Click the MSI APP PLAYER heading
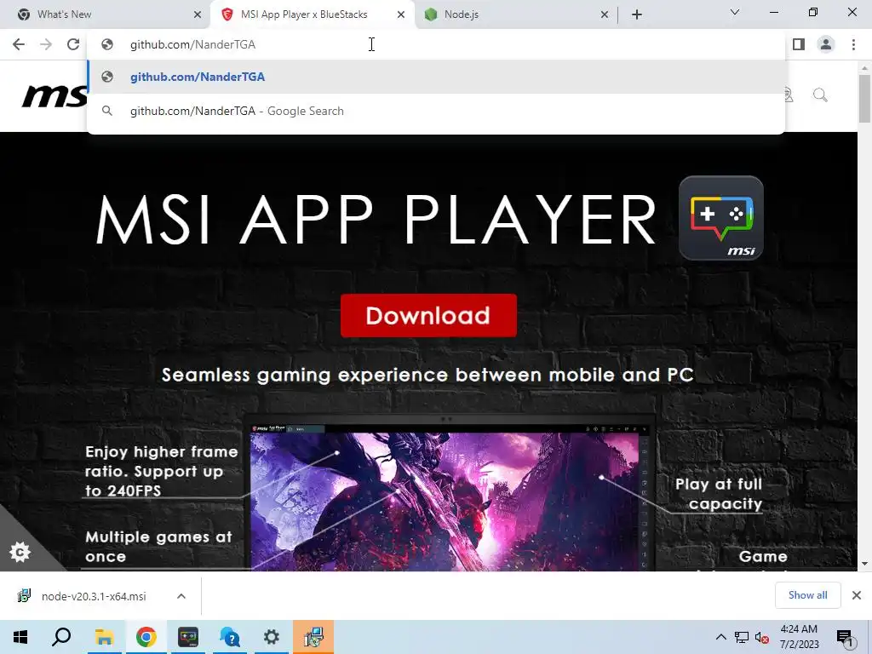 point(376,219)
